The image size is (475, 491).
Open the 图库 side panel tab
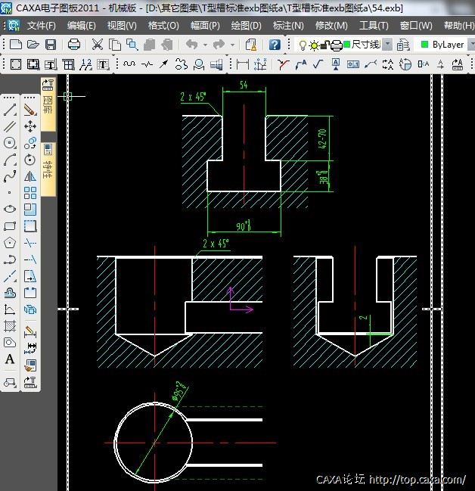pyautogui.click(x=48, y=101)
